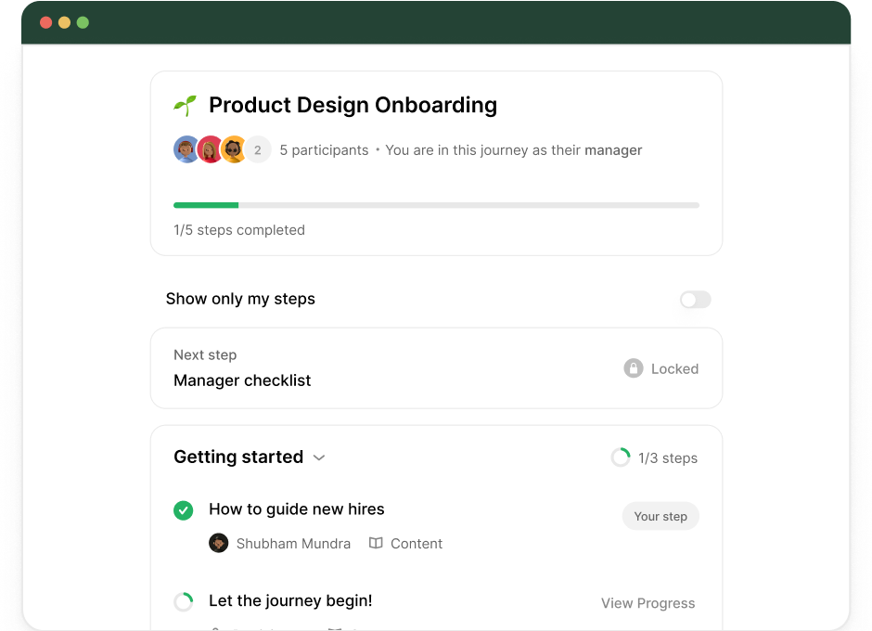Click the progress ring beside Let the journey begin
872x631 pixels.
[184, 601]
